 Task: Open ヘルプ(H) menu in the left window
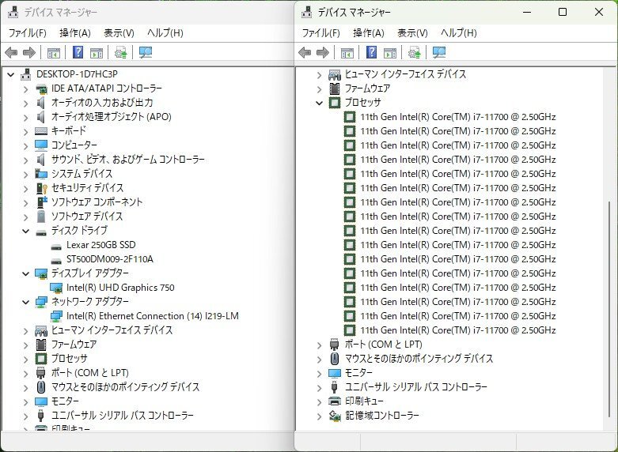[x=165, y=33]
